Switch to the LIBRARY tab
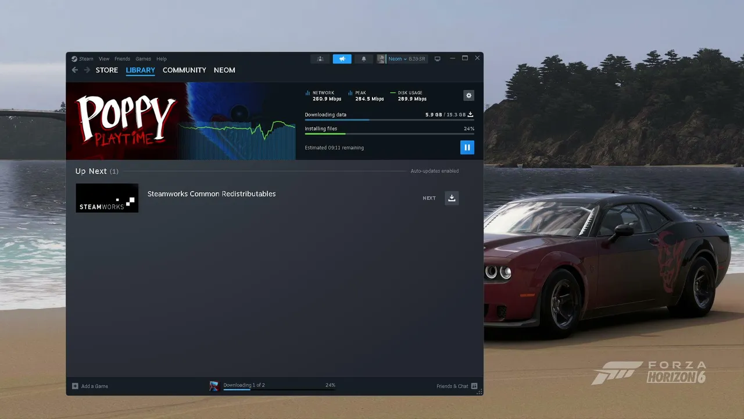The width and height of the screenshot is (744, 419). pos(141,70)
